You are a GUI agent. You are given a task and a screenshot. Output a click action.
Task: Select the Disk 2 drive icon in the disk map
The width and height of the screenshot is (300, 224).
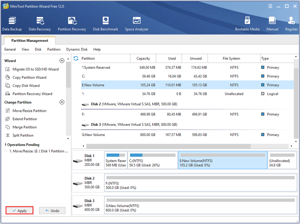tap(78, 184)
